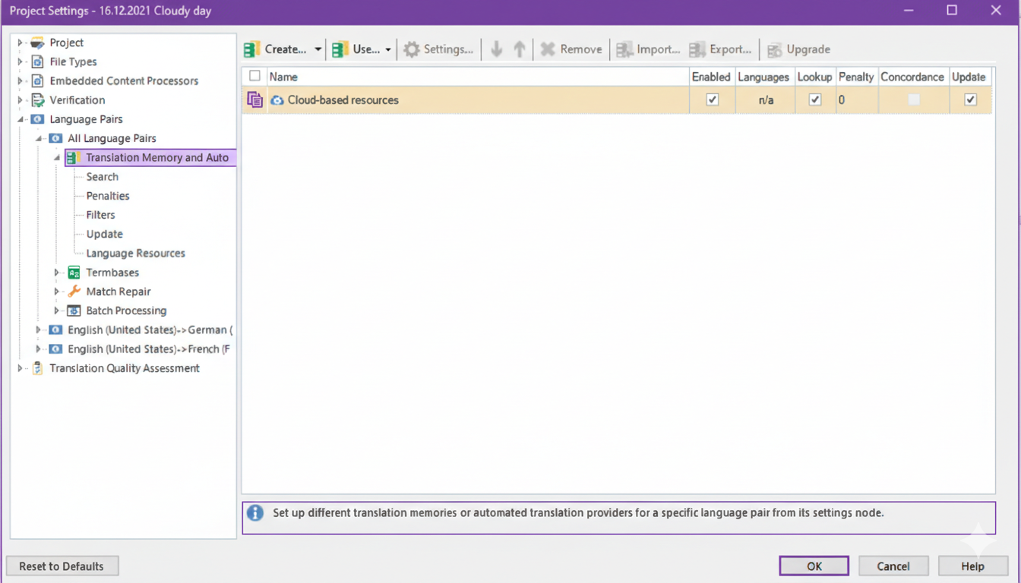1021x583 pixels.
Task: Open the Use dropdown arrow
Action: pyautogui.click(x=388, y=49)
